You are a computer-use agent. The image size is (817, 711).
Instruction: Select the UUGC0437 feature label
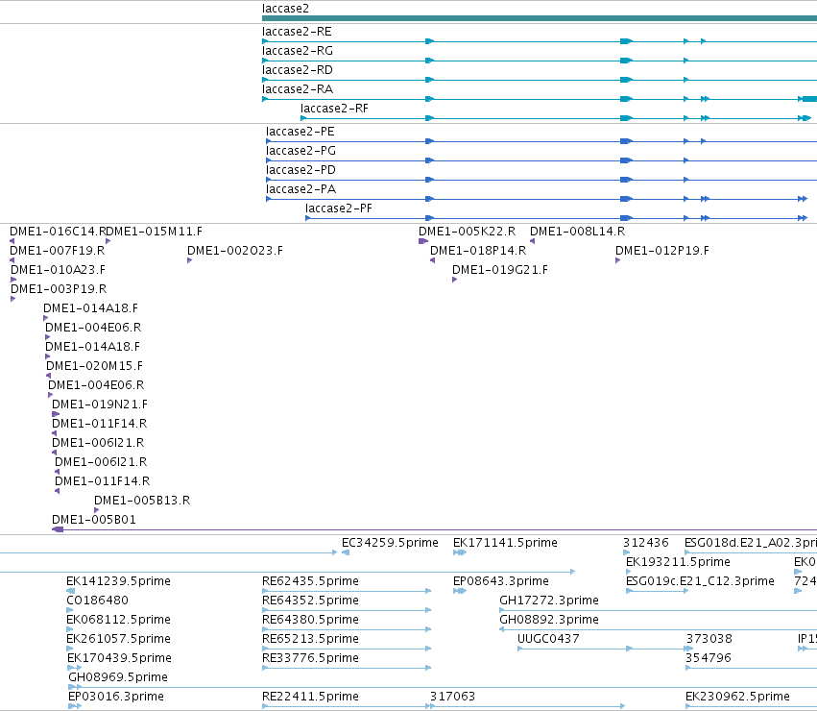click(x=548, y=640)
